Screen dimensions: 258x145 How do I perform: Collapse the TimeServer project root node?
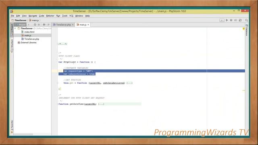pos(15,29)
